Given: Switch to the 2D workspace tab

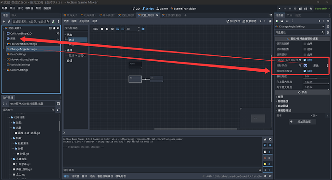Looking at the screenshot, I should (x=136, y=9).
